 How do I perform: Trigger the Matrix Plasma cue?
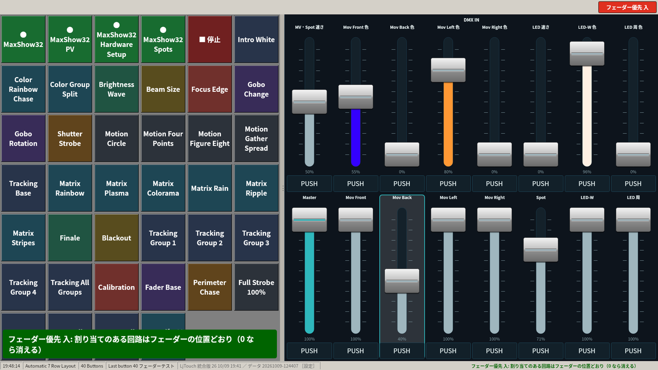click(117, 188)
